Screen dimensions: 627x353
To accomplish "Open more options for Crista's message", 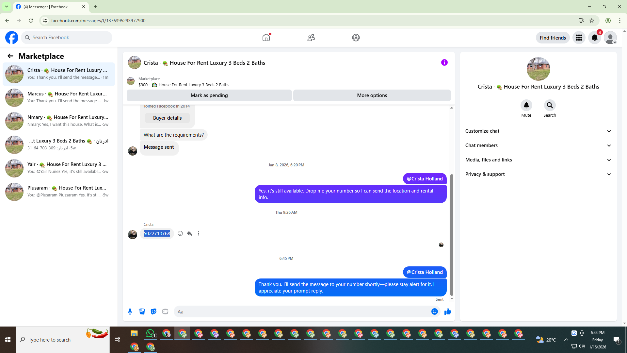I will pyautogui.click(x=199, y=233).
